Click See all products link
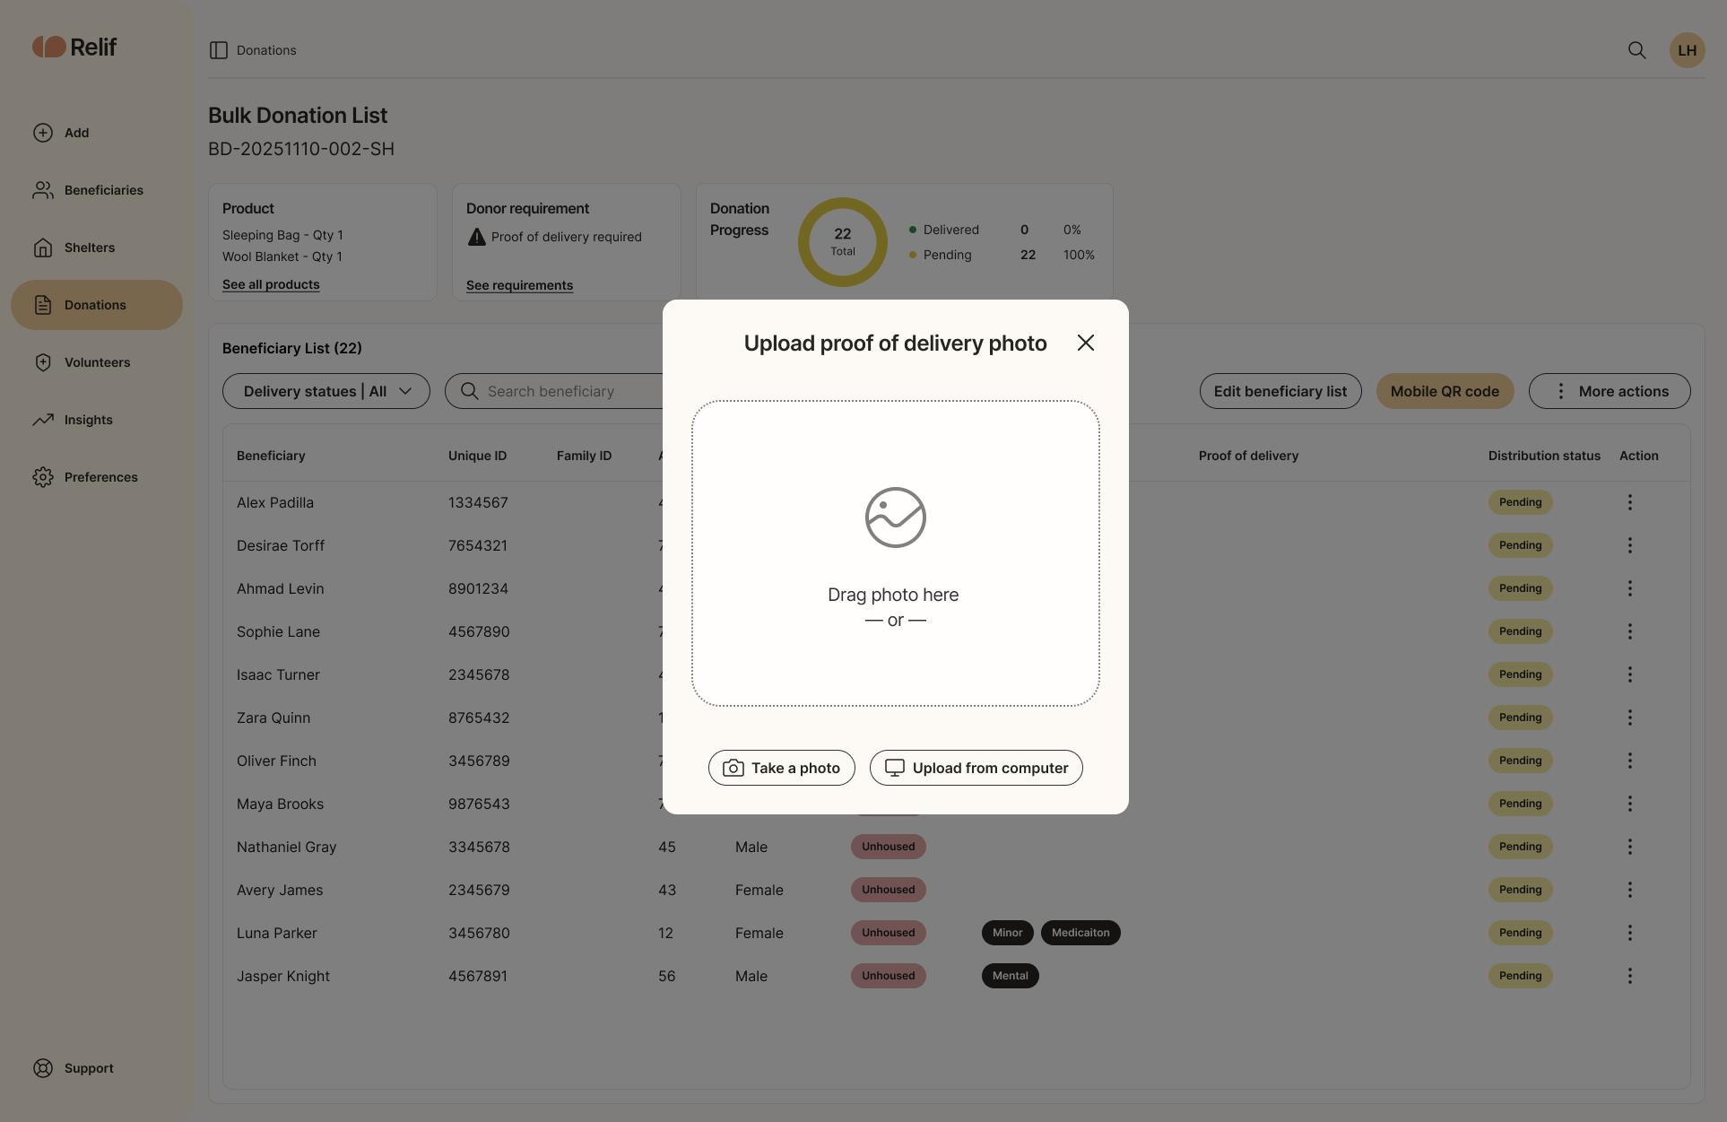The height and width of the screenshot is (1122, 1727). (271, 284)
